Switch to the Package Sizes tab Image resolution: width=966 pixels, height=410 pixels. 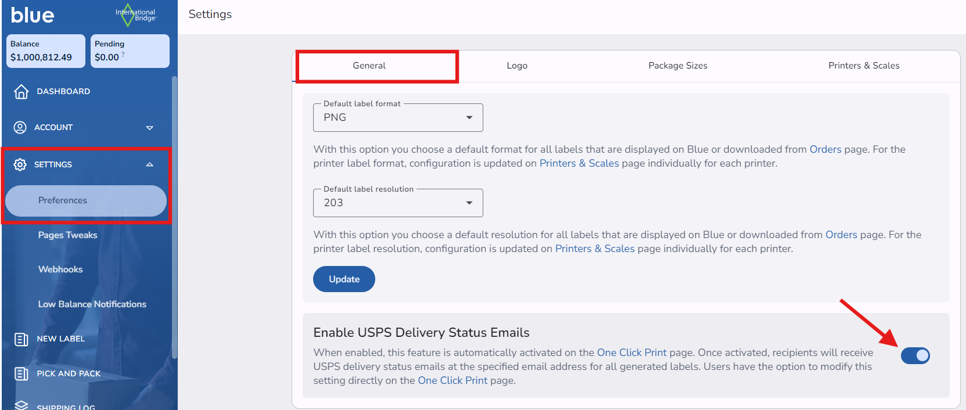point(677,66)
